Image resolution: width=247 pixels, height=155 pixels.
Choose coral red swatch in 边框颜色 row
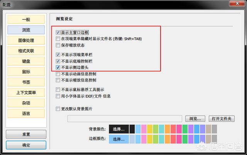point(173,139)
